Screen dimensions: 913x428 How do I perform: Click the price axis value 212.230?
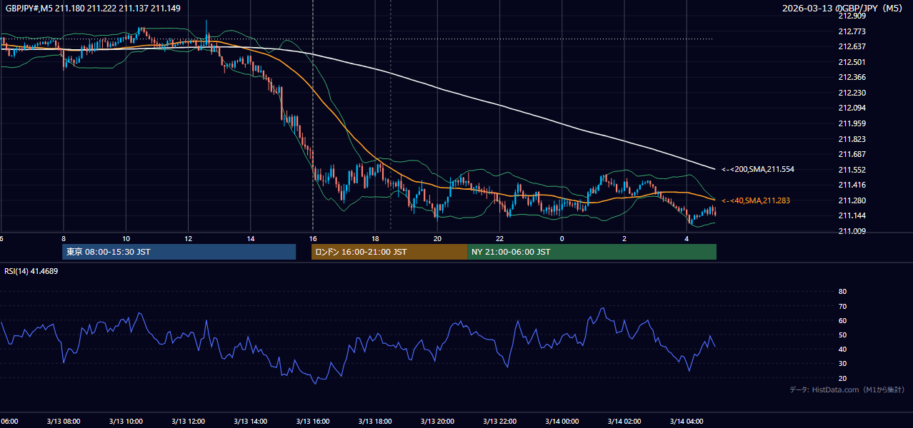click(x=852, y=93)
